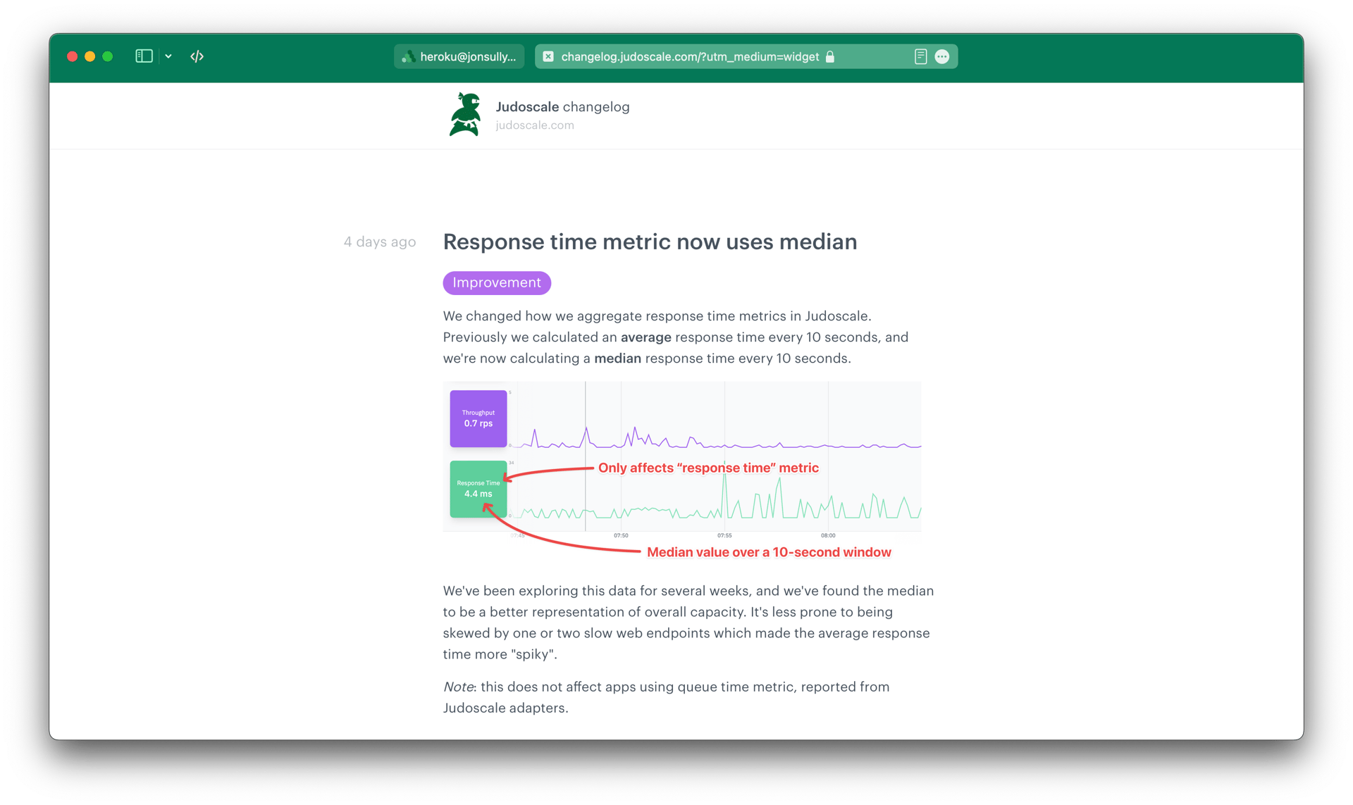The height and width of the screenshot is (805, 1353).
Task: Open the Reader view icon
Action: (920, 57)
